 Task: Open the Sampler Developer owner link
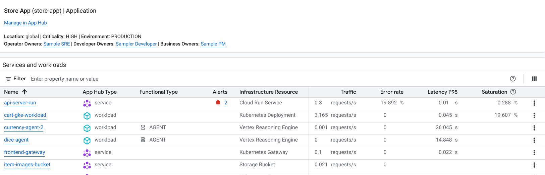tap(136, 44)
